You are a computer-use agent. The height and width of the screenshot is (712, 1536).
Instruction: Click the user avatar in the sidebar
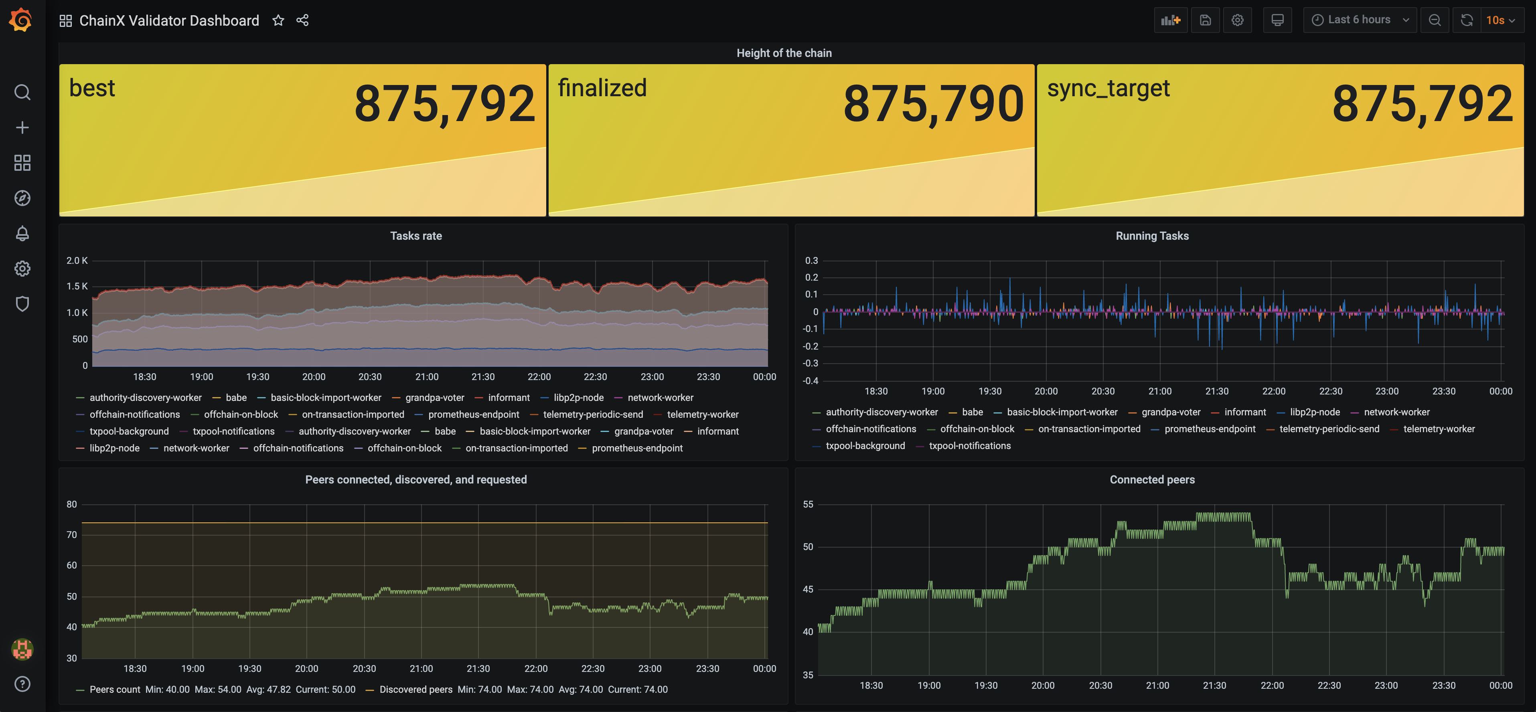22,649
